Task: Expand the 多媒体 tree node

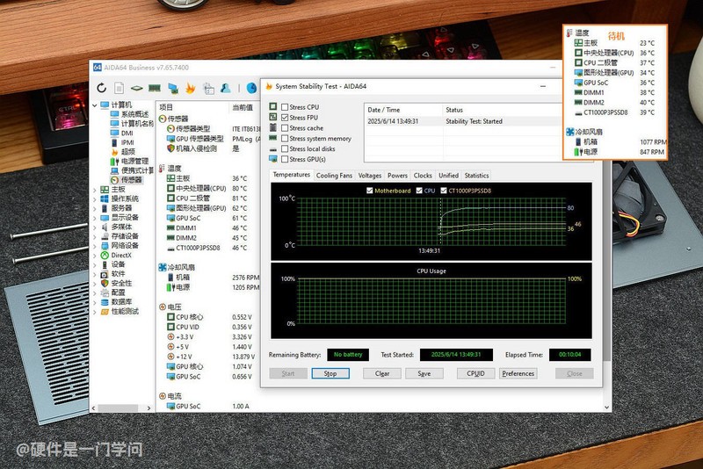Action: click(95, 227)
